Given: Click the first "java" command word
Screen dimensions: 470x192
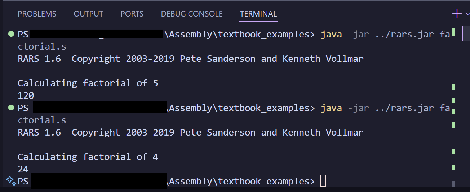Looking at the screenshot, I should pos(331,35).
